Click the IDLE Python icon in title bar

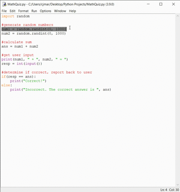[4, 4]
